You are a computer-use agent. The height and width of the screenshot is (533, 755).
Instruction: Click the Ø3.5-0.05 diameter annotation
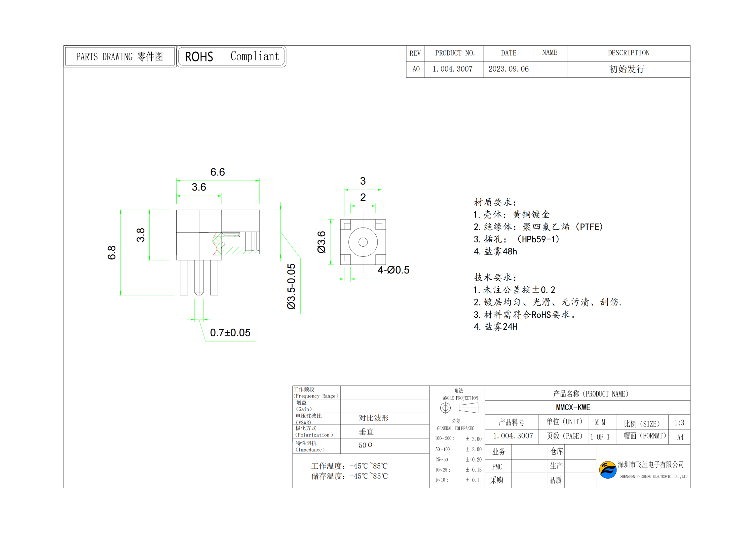pos(291,286)
